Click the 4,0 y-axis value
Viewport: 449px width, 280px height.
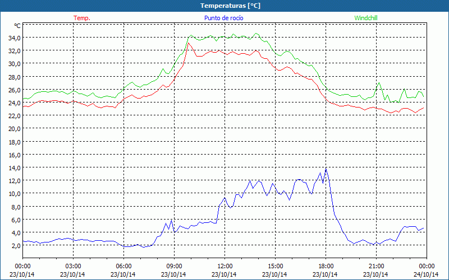[x=16, y=232]
